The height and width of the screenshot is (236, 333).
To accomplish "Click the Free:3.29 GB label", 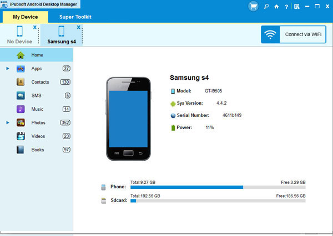I will click(x=293, y=182).
